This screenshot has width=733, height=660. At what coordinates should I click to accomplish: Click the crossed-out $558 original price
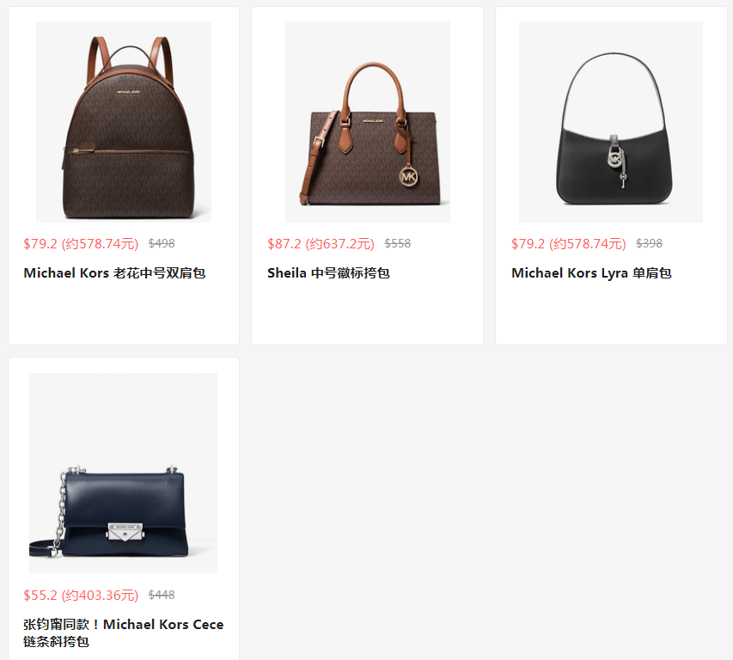397,243
